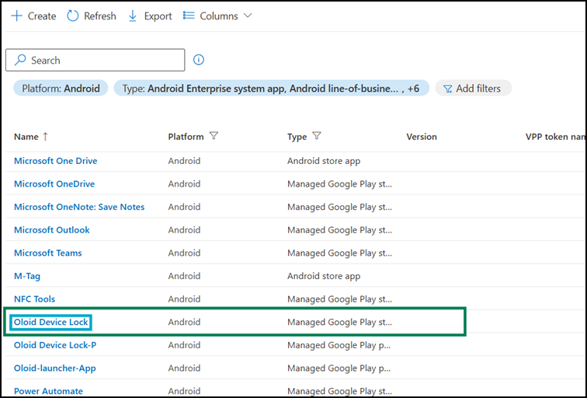Click the Version column header

[422, 137]
